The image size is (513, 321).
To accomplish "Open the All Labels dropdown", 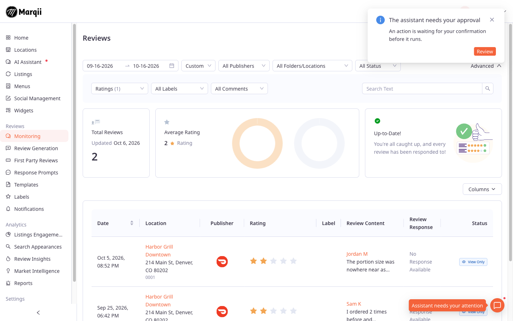I will tap(180, 88).
